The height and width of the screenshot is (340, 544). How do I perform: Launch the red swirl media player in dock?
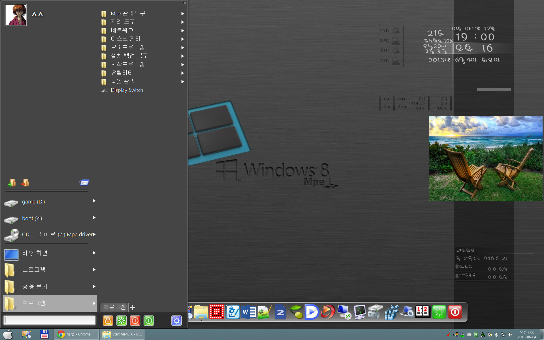click(328, 312)
